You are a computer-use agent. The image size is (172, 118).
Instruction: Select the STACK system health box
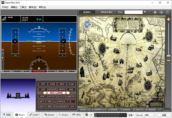(57, 106)
